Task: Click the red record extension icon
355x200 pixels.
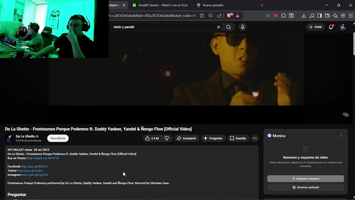Action: click(x=276, y=16)
